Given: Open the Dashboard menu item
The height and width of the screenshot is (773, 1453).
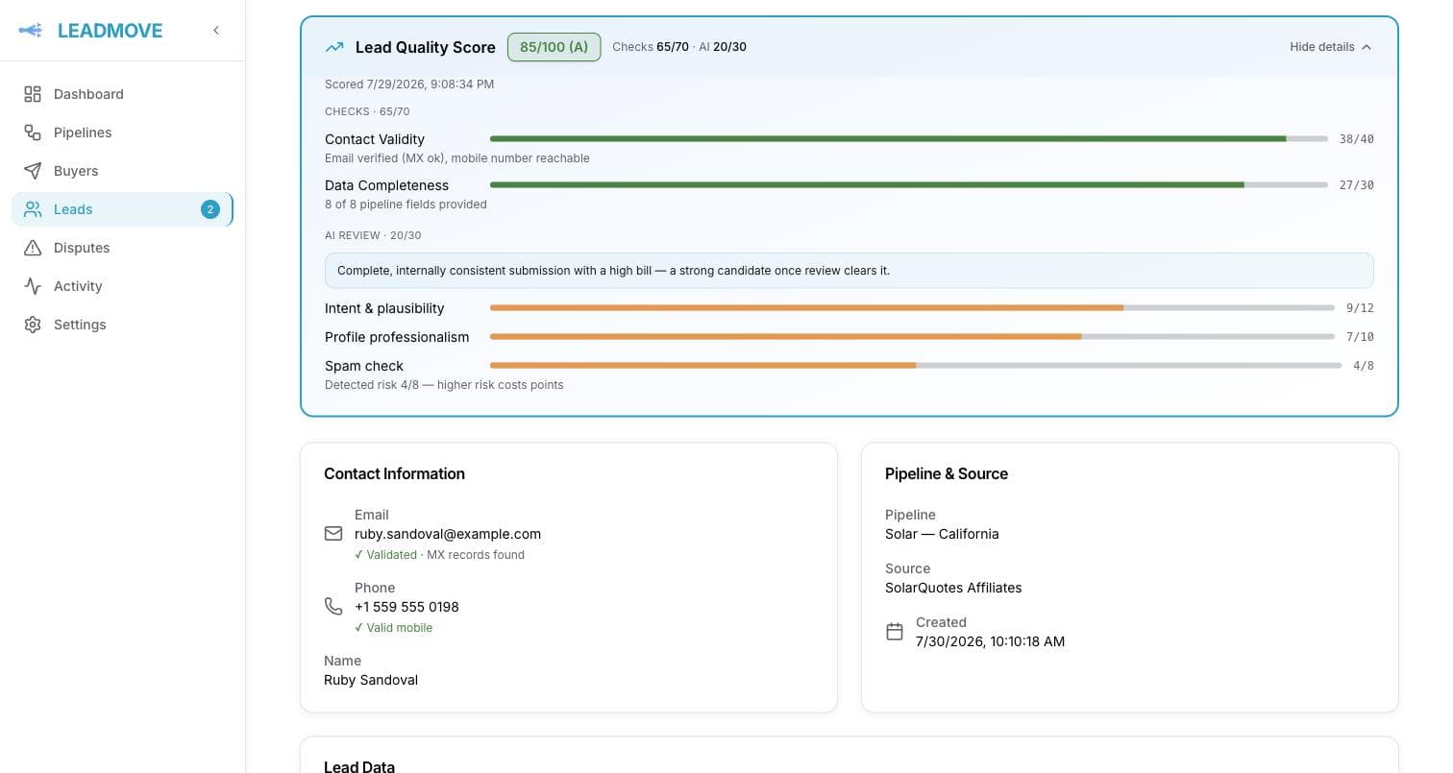Looking at the screenshot, I should [x=122, y=94].
